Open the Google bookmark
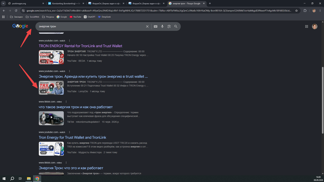Screen dimensions: 324x182 tap(62, 17)
